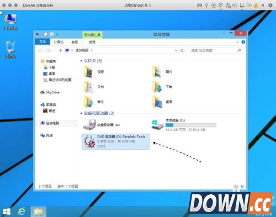Go back with the Back arrow button
The width and height of the screenshot is (276, 217).
point(40,50)
